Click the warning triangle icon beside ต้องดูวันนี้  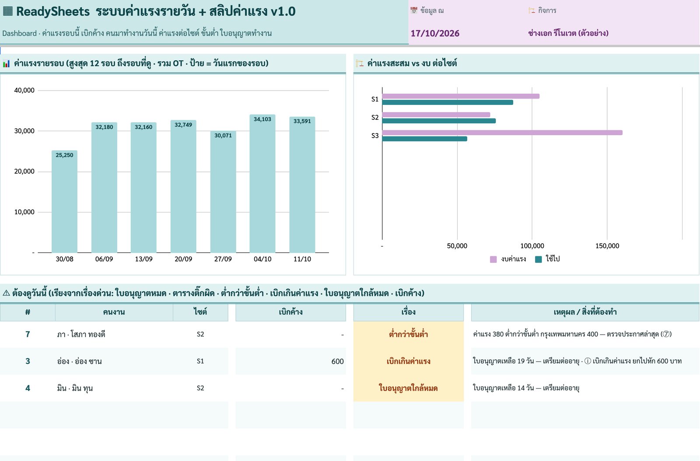[6, 293]
